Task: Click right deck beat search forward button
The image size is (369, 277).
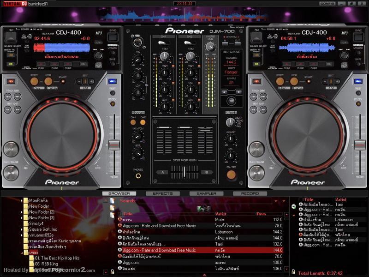Action: [x=263, y=109]
